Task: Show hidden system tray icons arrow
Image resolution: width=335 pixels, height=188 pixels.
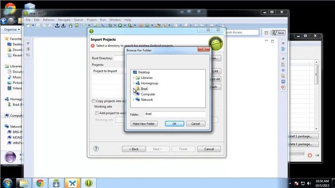Action: click(290, 183)
